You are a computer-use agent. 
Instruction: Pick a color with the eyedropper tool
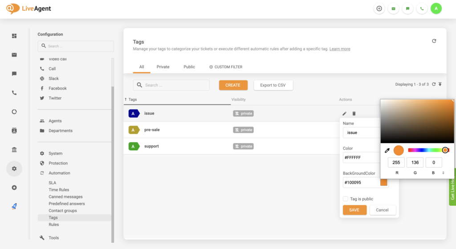[387, 151]
